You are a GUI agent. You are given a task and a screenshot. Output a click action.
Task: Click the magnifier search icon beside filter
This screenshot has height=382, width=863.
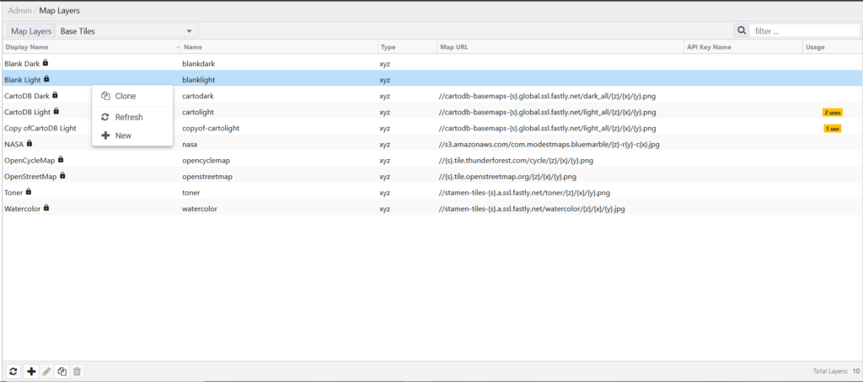click(742, 31)
